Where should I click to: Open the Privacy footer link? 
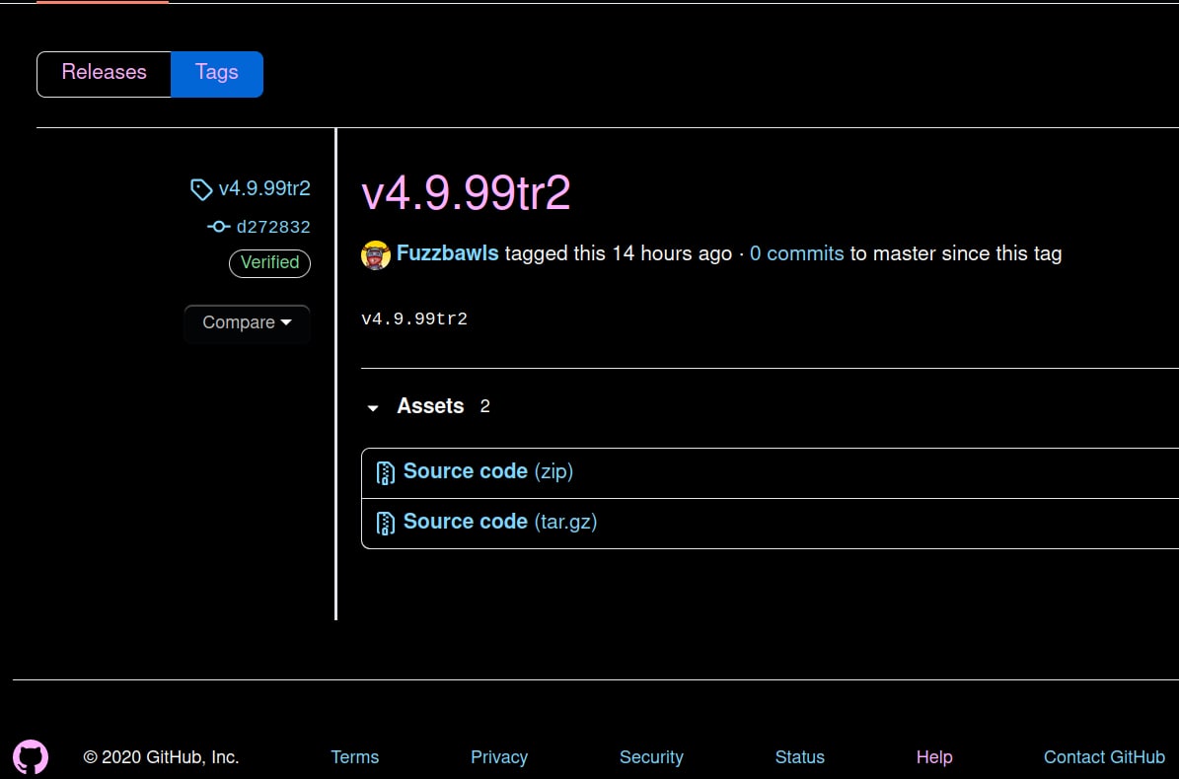click(499, 757)
